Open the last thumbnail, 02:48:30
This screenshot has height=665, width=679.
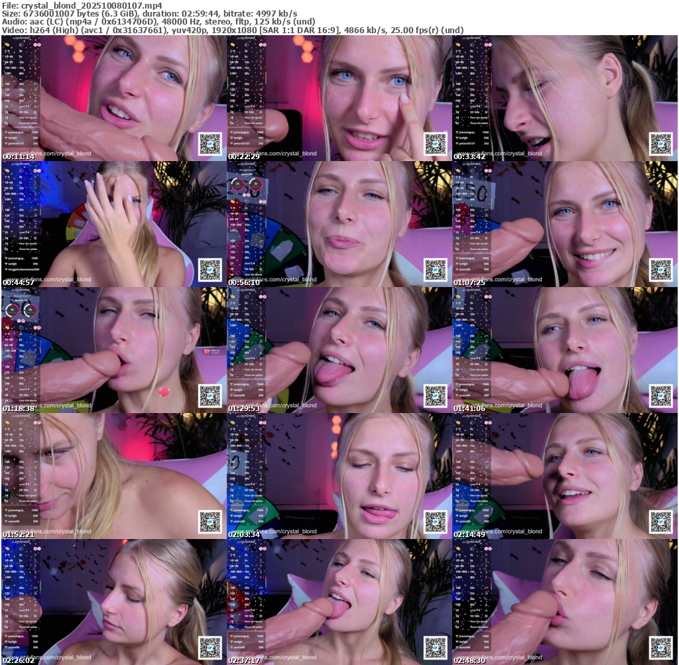point(564,602)
